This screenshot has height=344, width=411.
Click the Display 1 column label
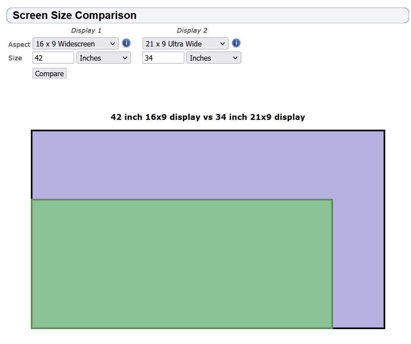pos(86,31)
